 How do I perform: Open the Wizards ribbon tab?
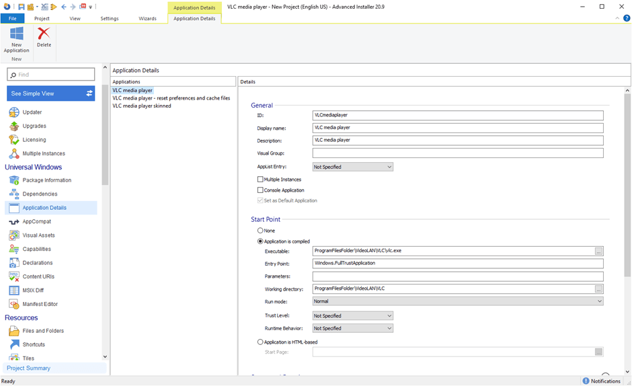coord(147,19)
